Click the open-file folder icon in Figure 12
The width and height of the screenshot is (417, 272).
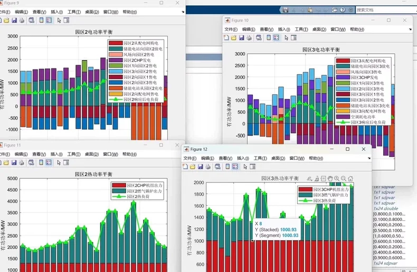(x=193, y=167)
